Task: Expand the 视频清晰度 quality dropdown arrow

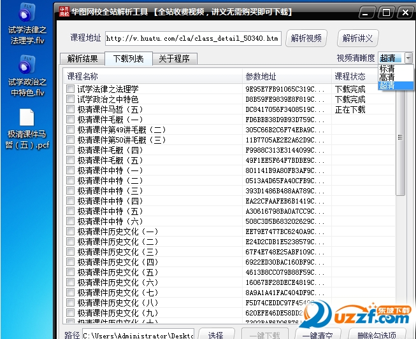Action: point(408,58)
